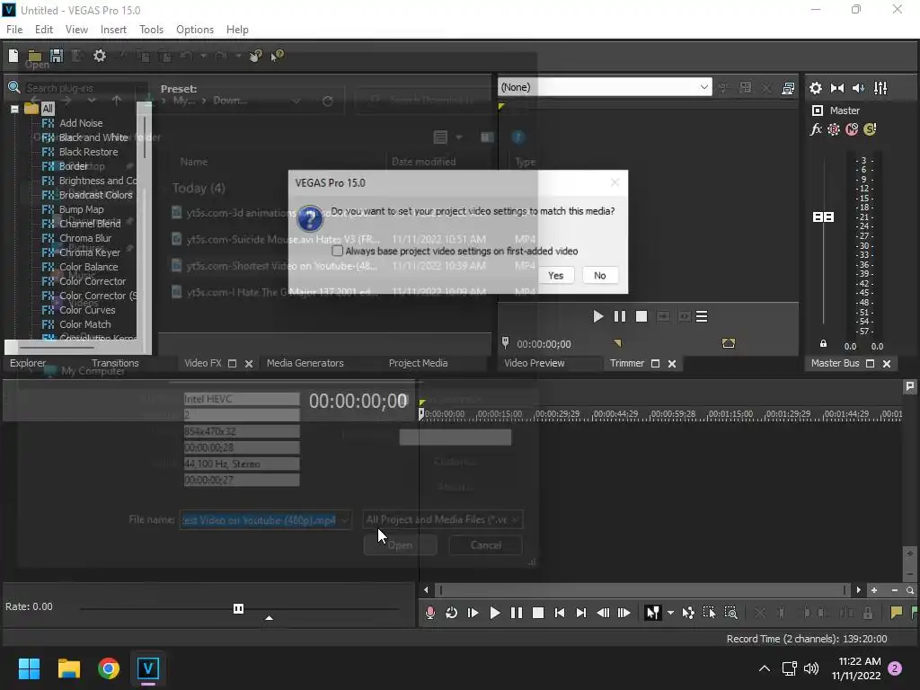The height and width of the screenshot is (690, 920).
Task: Step to next frame
Action: pos(624,613)
